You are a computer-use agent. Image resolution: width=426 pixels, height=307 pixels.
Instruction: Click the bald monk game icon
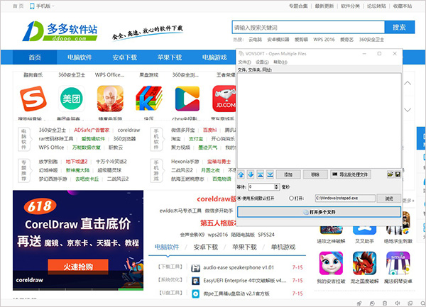(110, 99)
